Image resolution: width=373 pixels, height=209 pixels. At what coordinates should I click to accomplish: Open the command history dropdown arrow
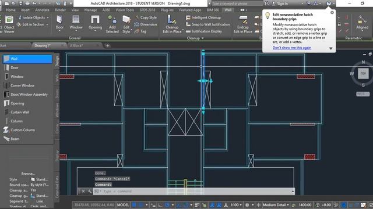click(293, 191)
